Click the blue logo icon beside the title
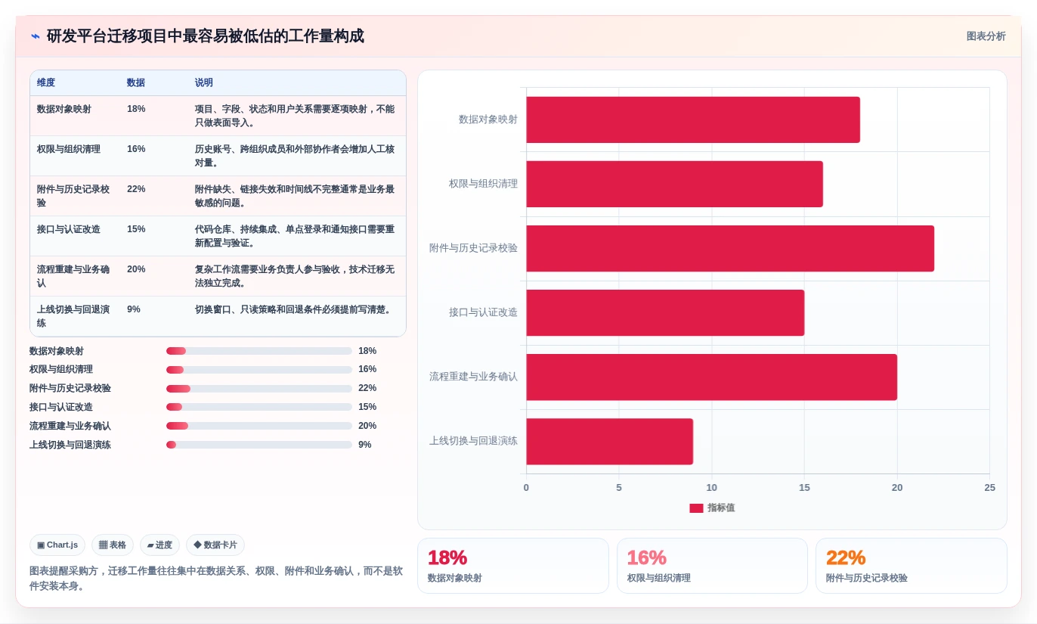This screenshot has height=624, width=1037. point(36,36)
